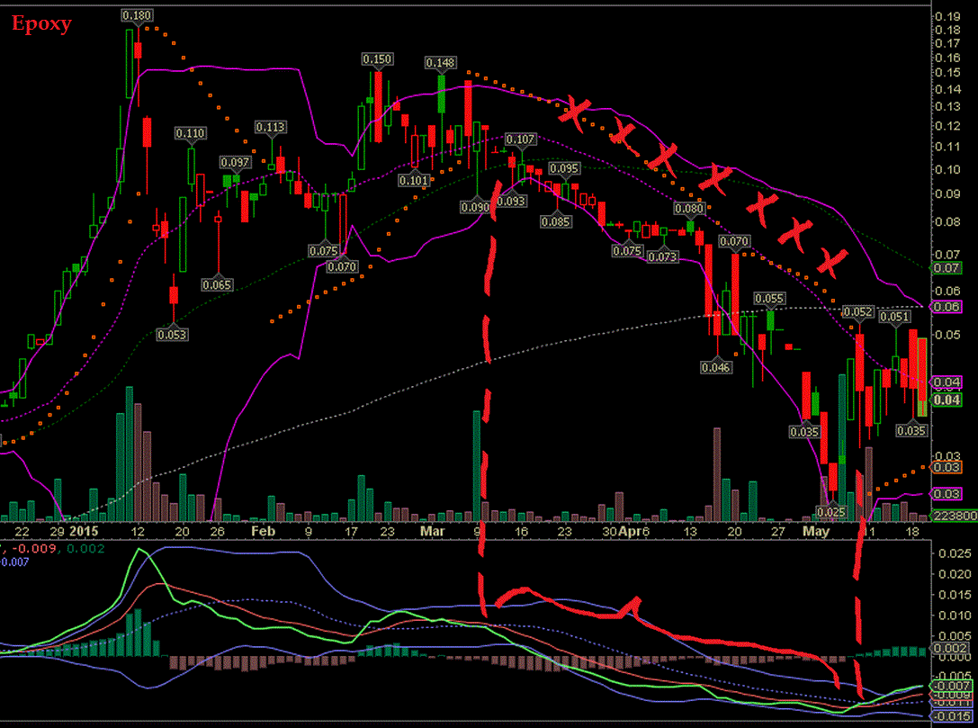Click the 0.065 low price label

pyautogui.click(x=217, y=285)
